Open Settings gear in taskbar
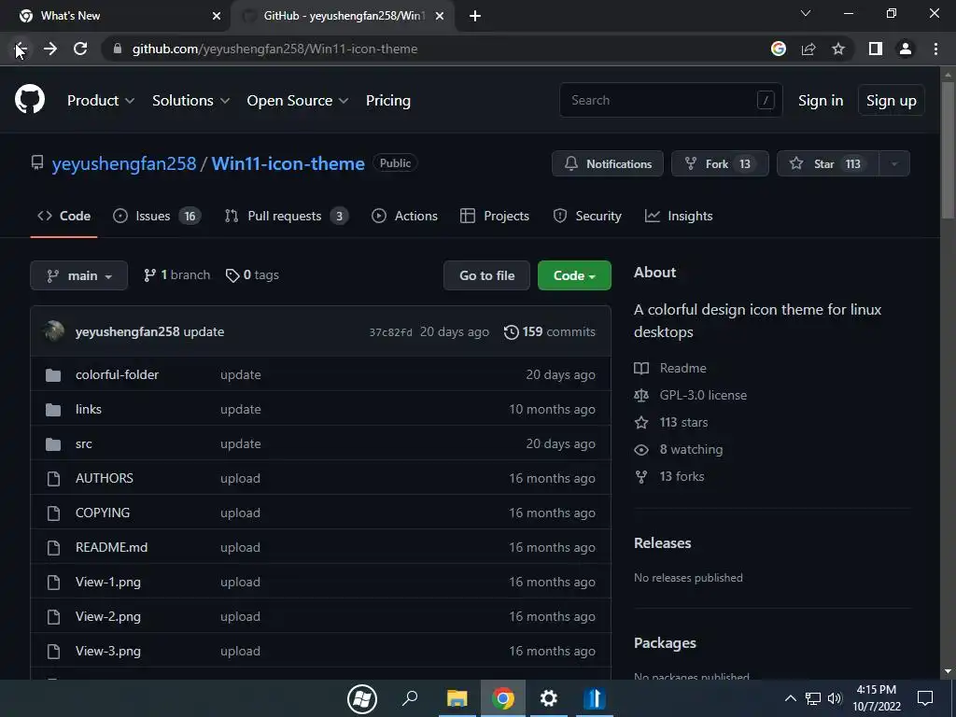Viewport: 956px width, 717px height. click(x=549, y=698)
